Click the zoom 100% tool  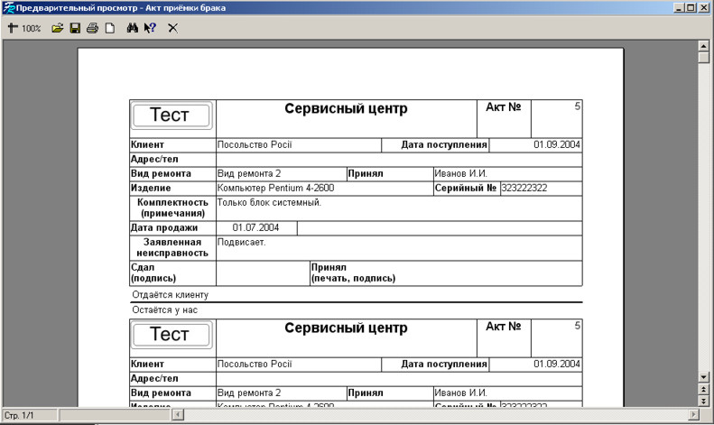24,28
